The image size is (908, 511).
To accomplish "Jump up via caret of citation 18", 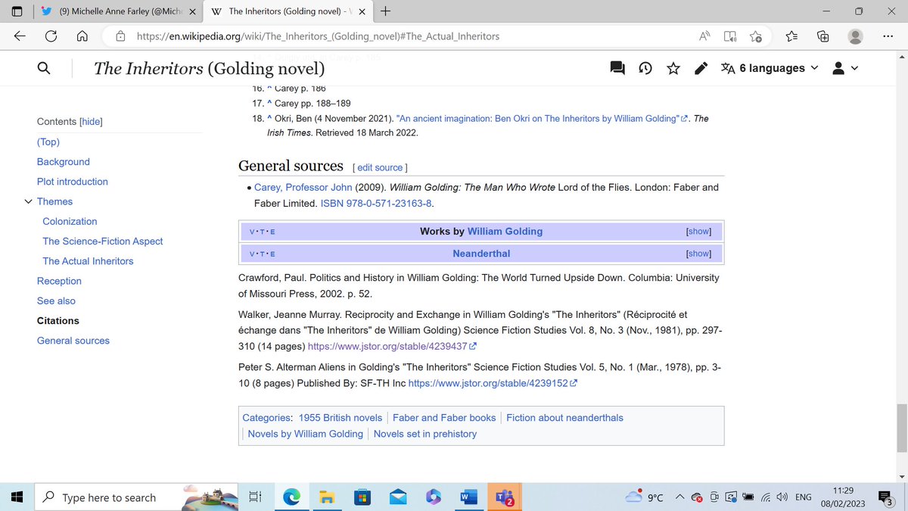I will coord(269,119).
